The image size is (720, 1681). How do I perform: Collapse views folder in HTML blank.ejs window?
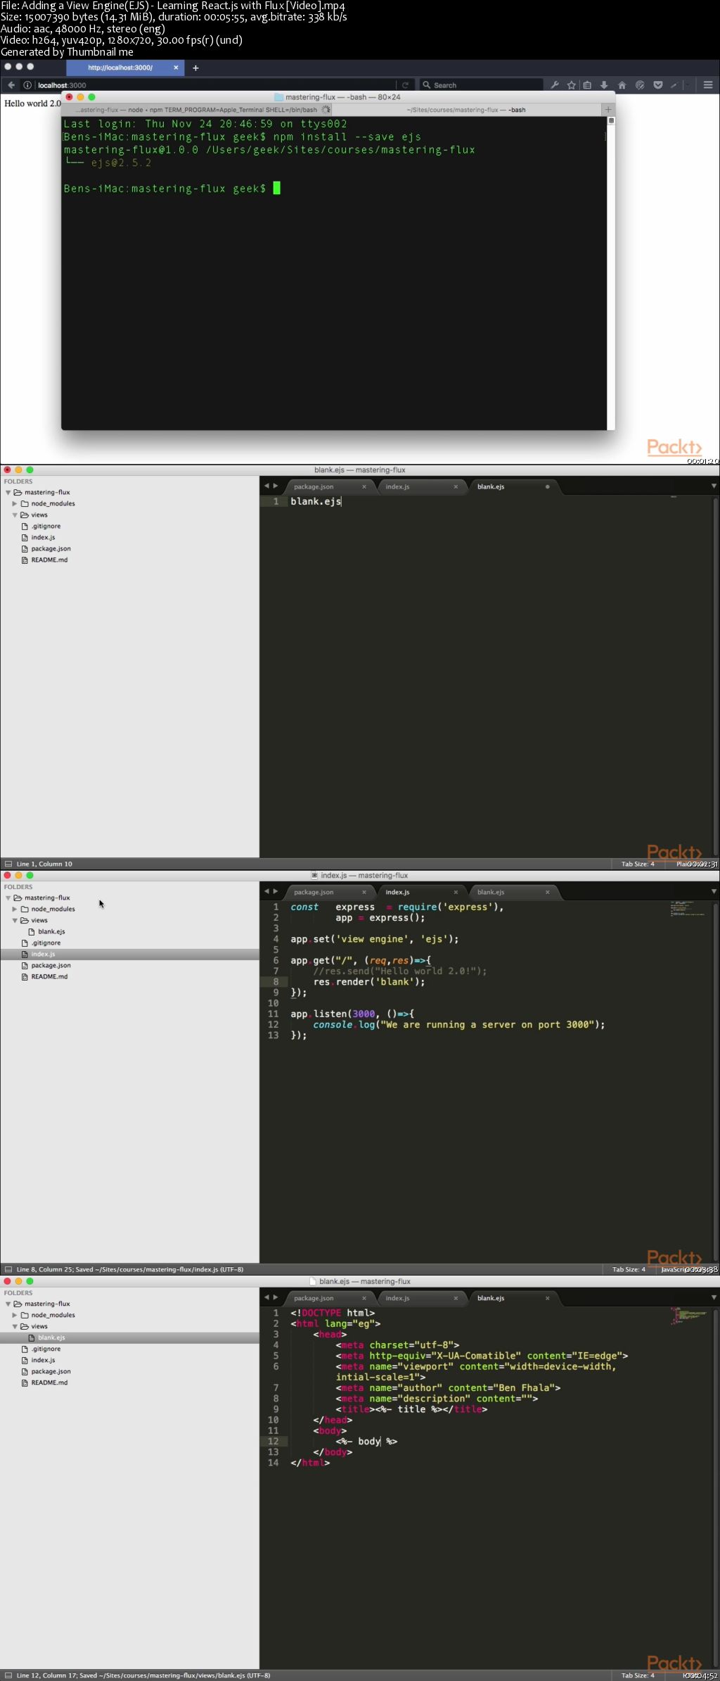pos(14,1326)
